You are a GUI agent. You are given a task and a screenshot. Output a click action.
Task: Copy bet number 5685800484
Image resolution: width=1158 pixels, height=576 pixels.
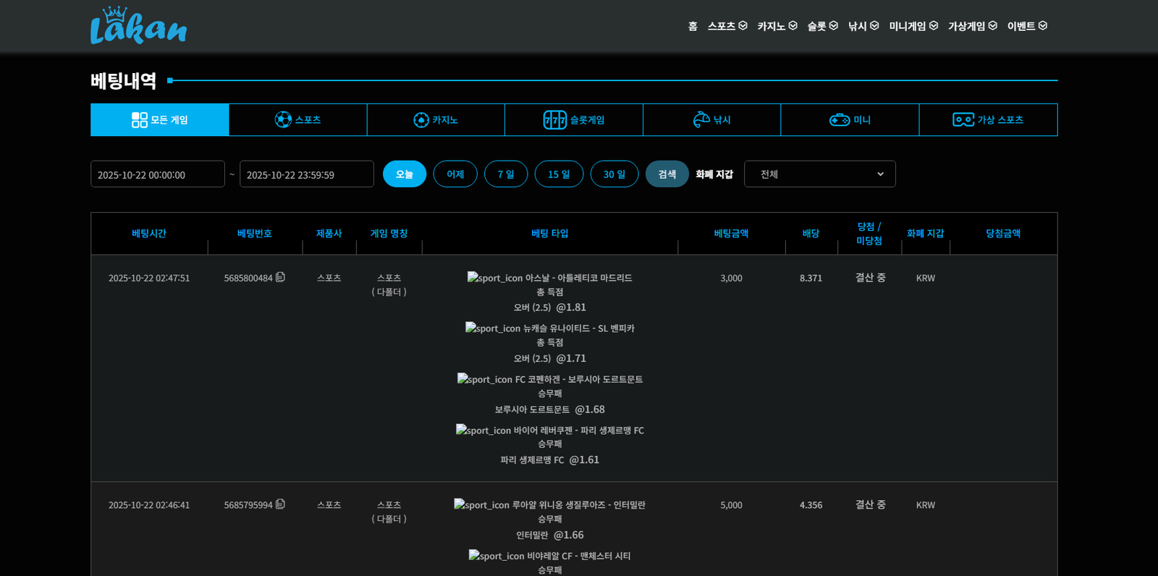coord(280,277)
